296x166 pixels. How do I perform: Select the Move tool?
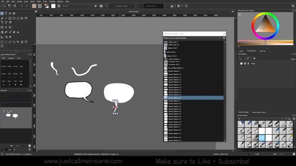point(6,27)
